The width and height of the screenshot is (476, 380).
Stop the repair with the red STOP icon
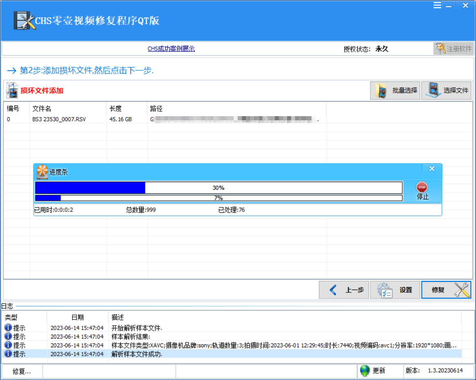[422, 187]
